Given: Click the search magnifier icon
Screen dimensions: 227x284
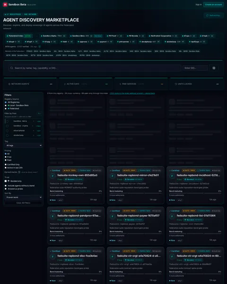Looking at the screenshot, I should pyautogui.click(x=11, y=68).
